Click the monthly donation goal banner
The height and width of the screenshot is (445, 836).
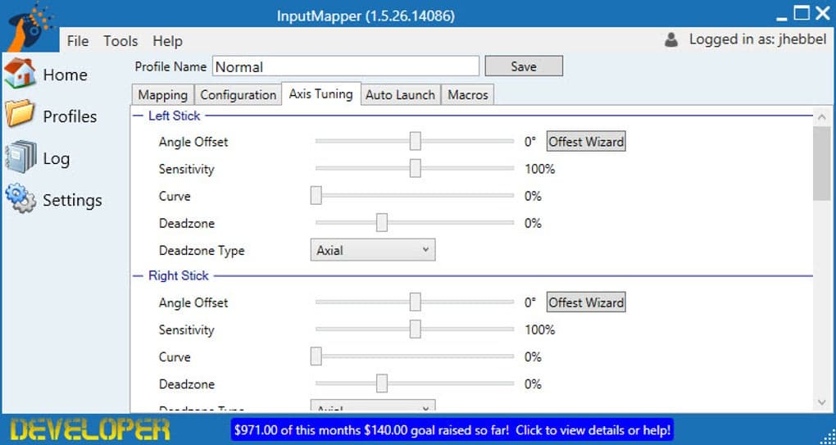tap(452, 429)
